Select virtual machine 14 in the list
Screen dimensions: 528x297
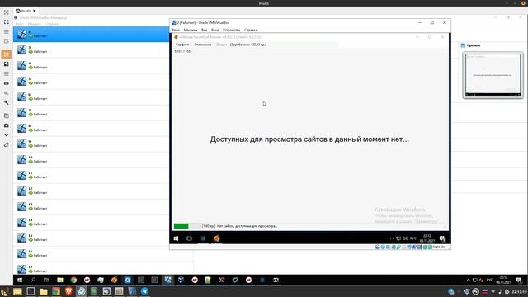[92, 222]
